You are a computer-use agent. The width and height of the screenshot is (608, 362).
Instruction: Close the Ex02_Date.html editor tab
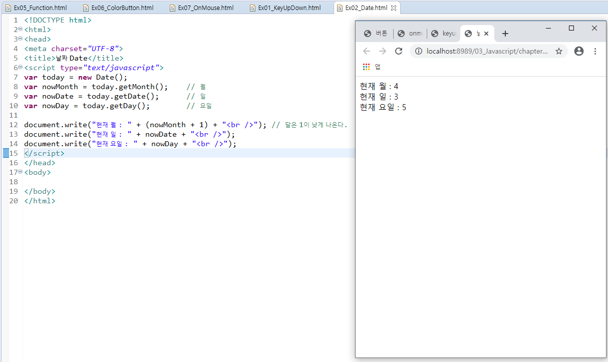click(394, 8)
